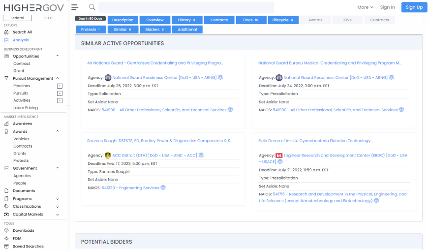The image size is (428, 251).
Task: Click the search magnifier icon
Action: [x=92, y=7]
